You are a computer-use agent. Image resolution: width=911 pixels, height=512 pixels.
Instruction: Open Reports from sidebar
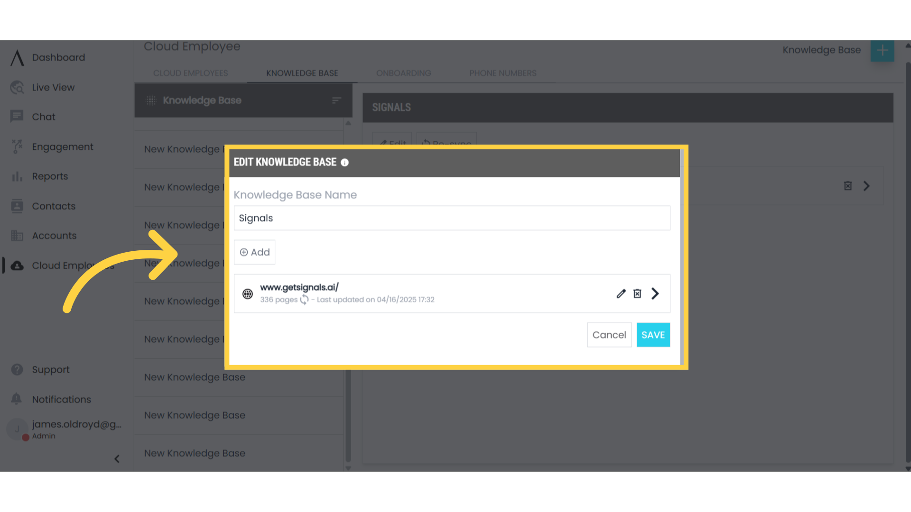click(50, 176)
